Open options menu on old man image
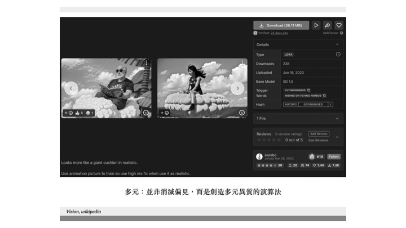406x228 pixels. (x=146, y=62)
